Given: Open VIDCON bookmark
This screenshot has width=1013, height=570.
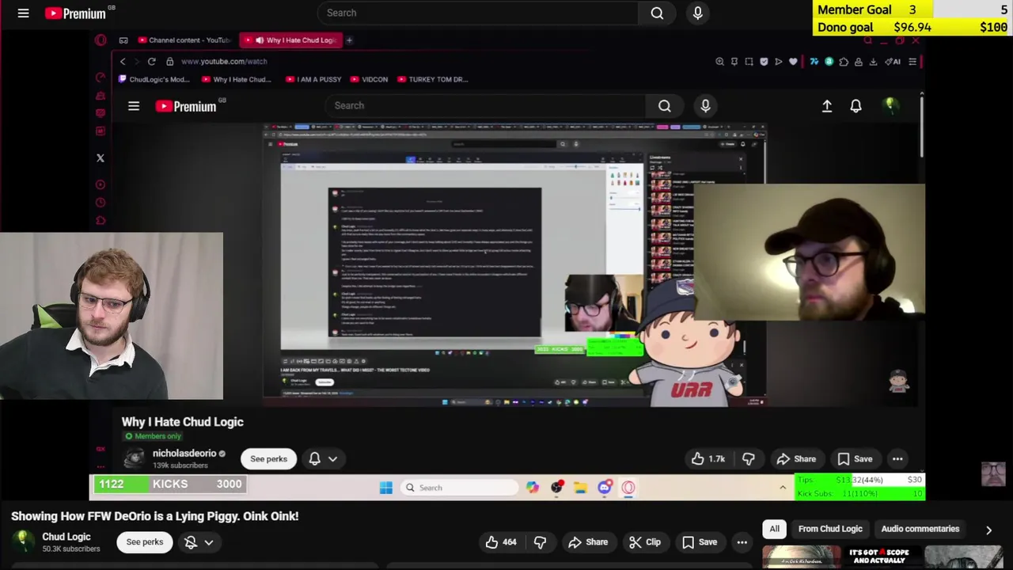Looking at the screenshot, I should (370, 79).
